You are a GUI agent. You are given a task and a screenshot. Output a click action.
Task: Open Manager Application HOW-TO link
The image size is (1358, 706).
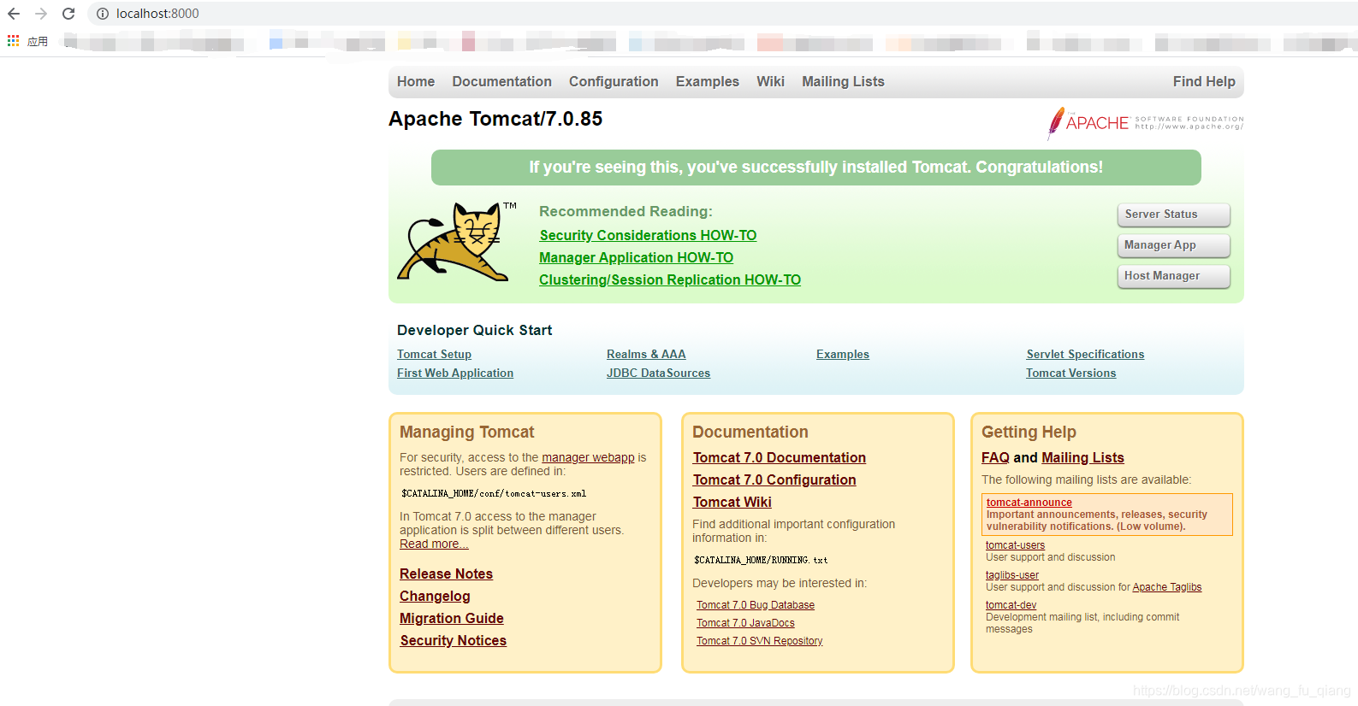point(636,257)
